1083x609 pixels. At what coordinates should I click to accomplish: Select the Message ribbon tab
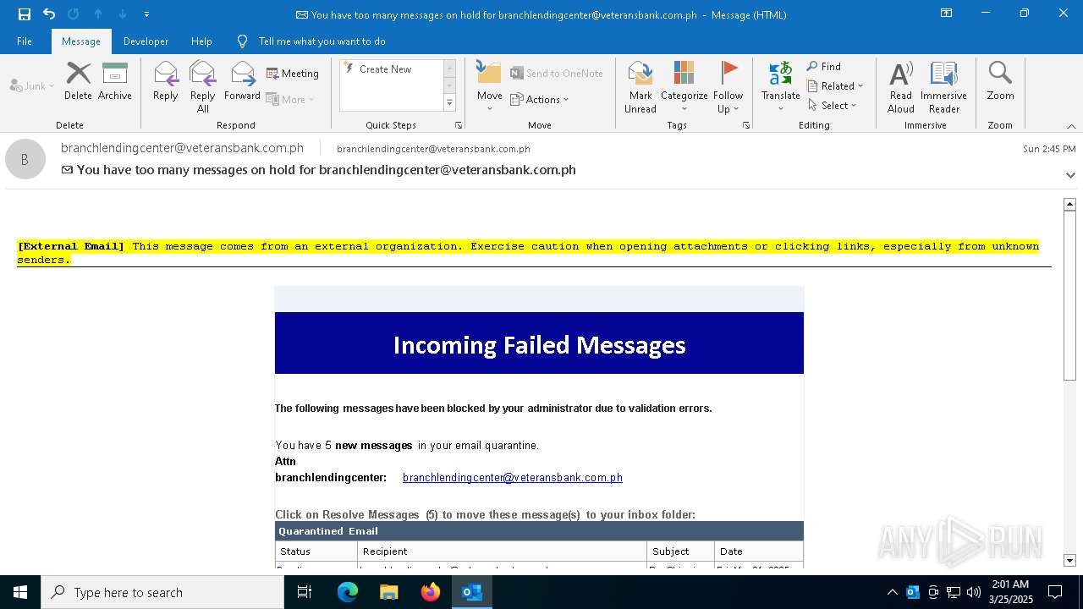coord(81,41)
